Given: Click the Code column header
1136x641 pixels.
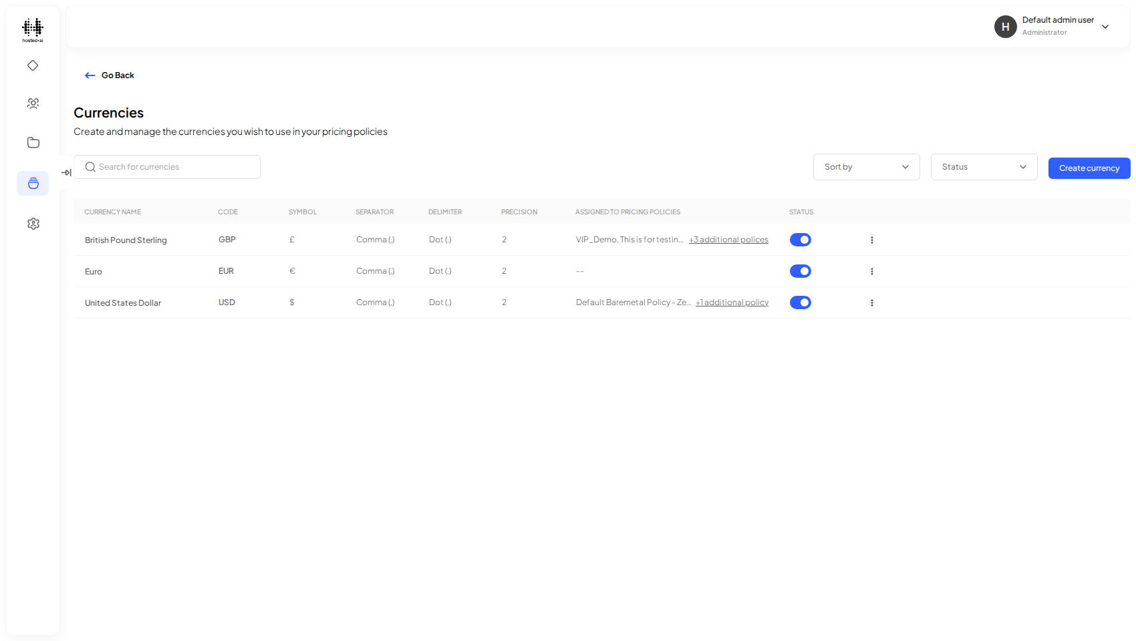Looking at the screenshot, I should tap(228, 212).
